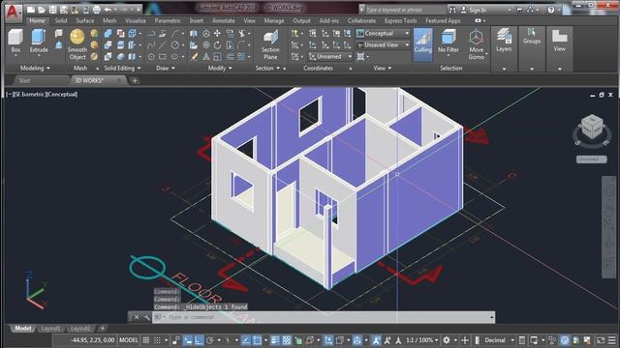Expand the Draw panel
Screen dimensions: 620x348
click(x=166, y=69)
